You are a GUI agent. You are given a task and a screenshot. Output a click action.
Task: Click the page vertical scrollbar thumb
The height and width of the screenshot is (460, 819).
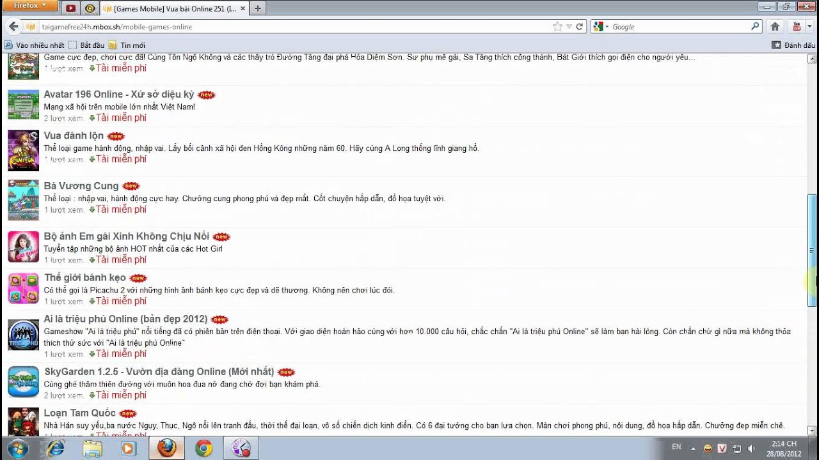(x=813, y=250)
